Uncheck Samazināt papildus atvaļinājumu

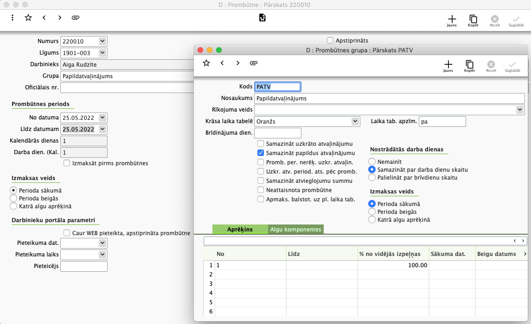click(261, 153)
